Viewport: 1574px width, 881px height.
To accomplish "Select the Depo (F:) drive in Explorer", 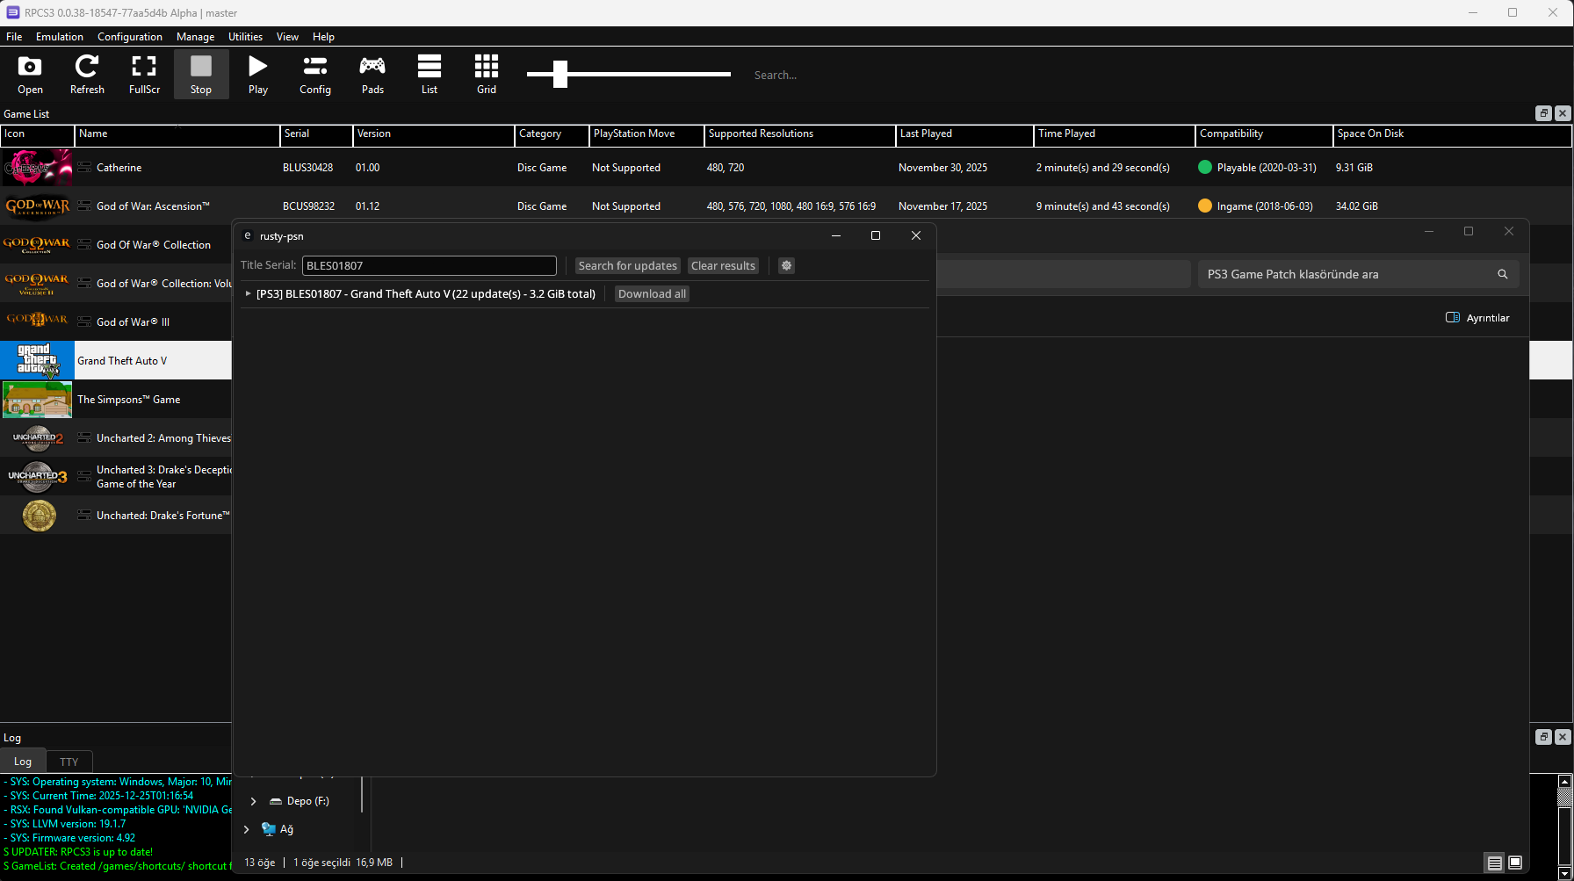I will point(300,801).
